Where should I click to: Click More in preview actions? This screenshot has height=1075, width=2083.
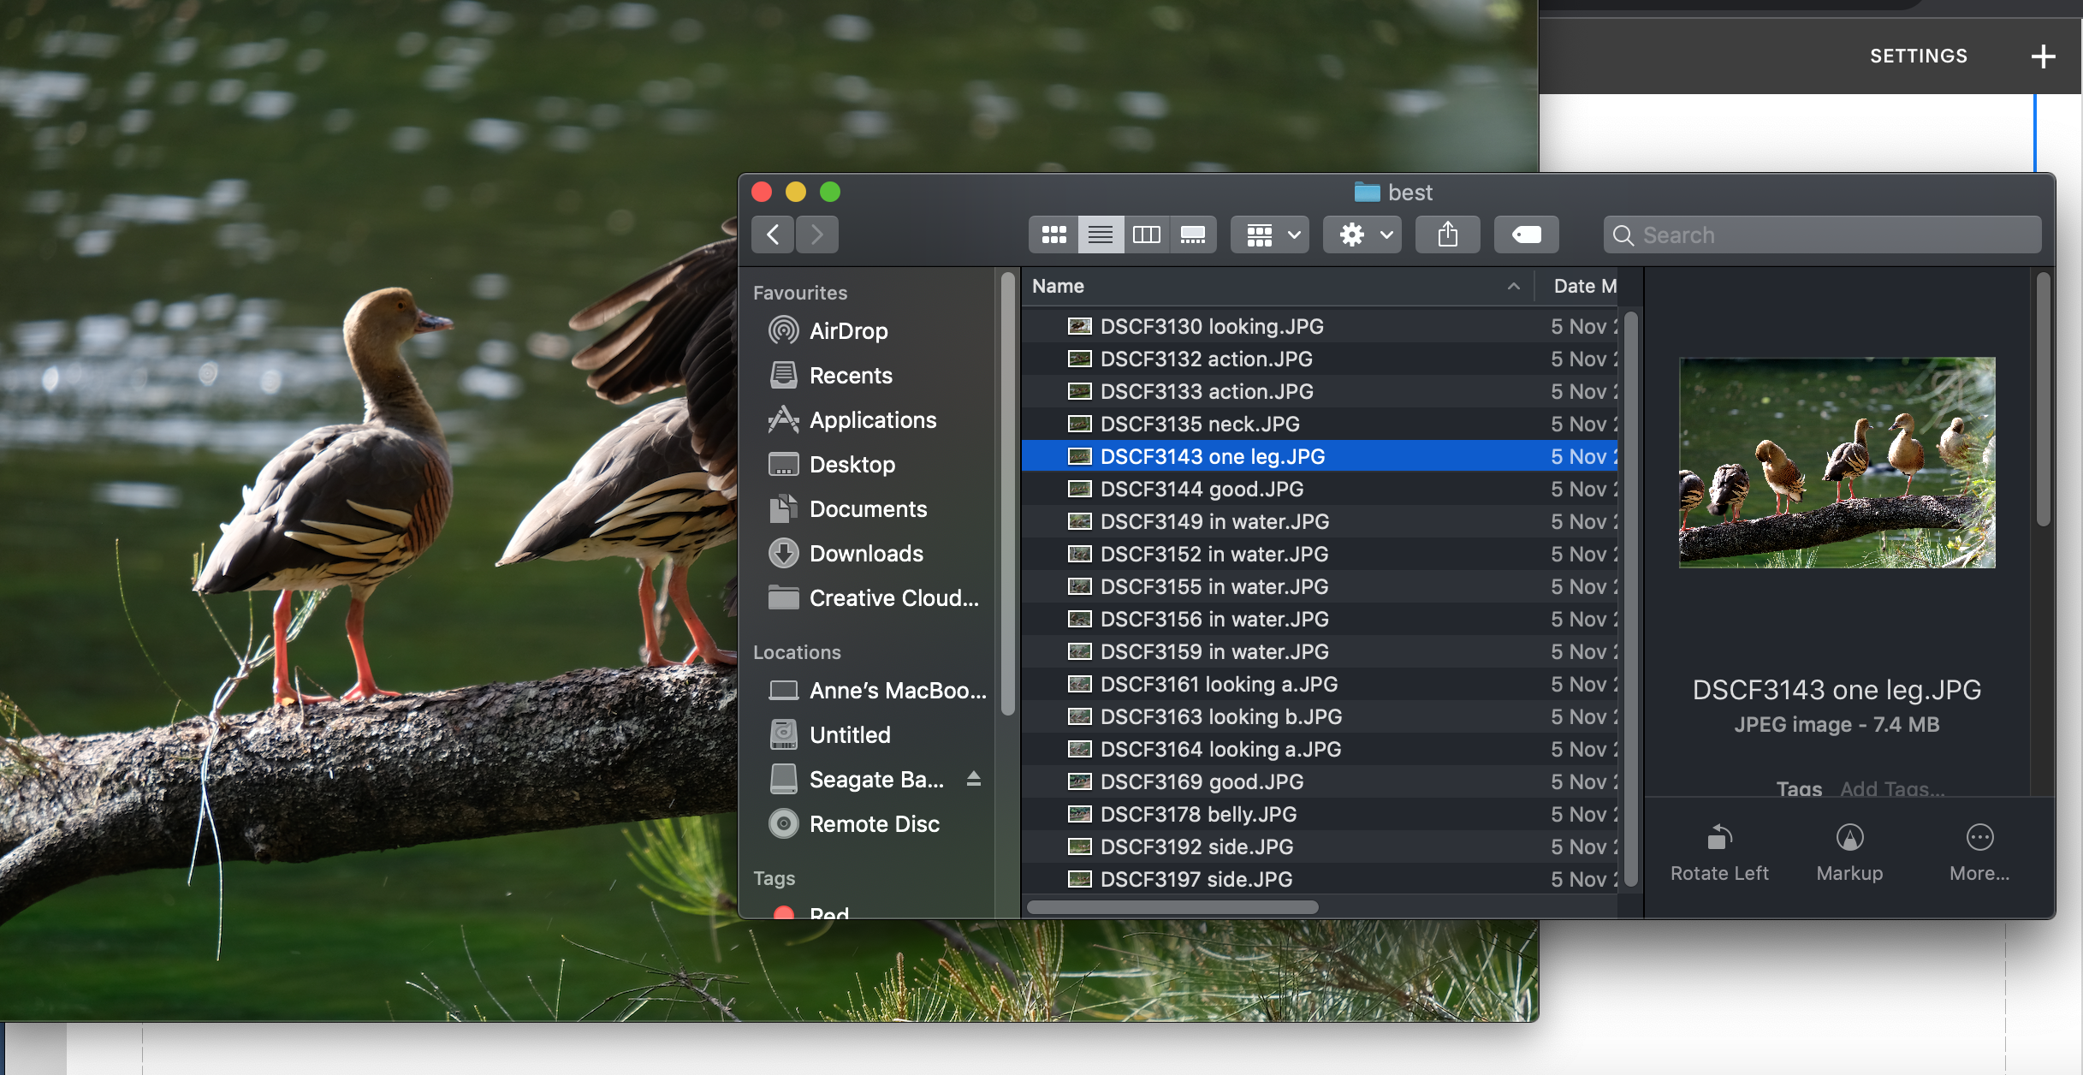1979,838
